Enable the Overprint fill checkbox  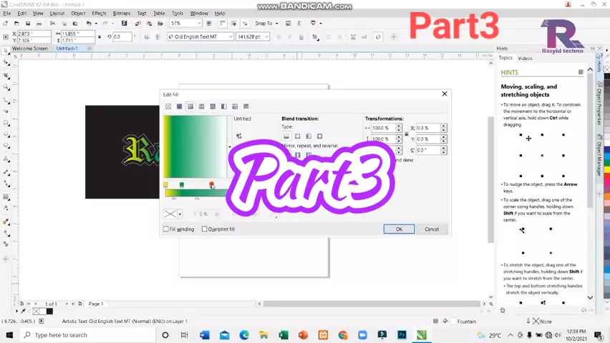[x=204, y=229]
